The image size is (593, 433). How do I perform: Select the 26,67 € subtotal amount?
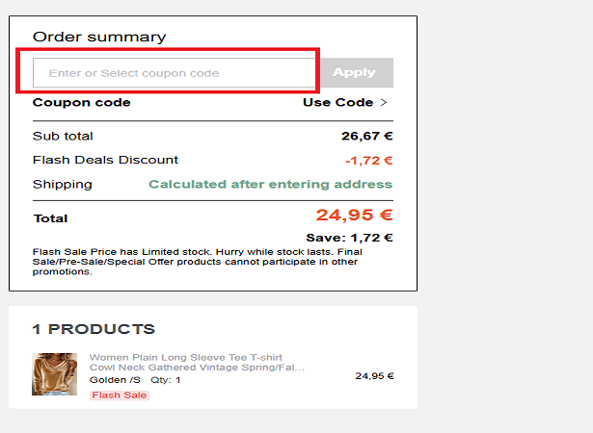367,137
